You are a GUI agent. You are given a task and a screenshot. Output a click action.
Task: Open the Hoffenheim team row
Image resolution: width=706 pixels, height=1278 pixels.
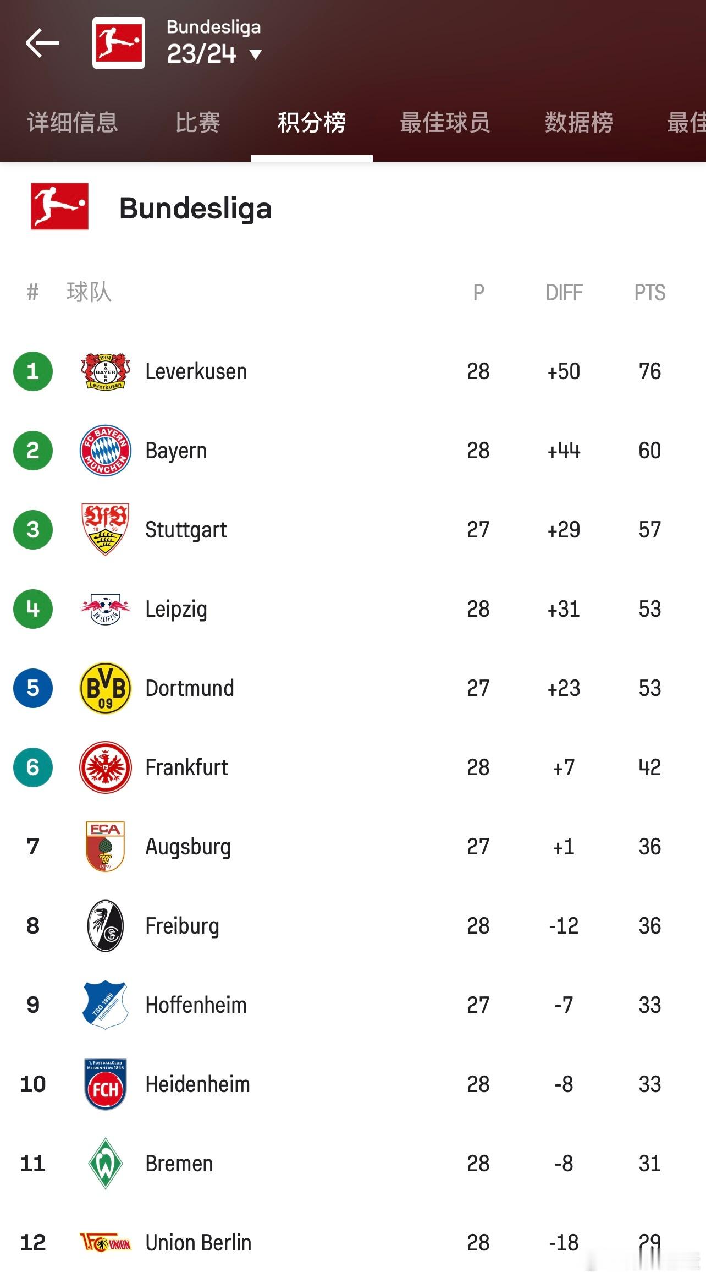(x=353, y=1005)
